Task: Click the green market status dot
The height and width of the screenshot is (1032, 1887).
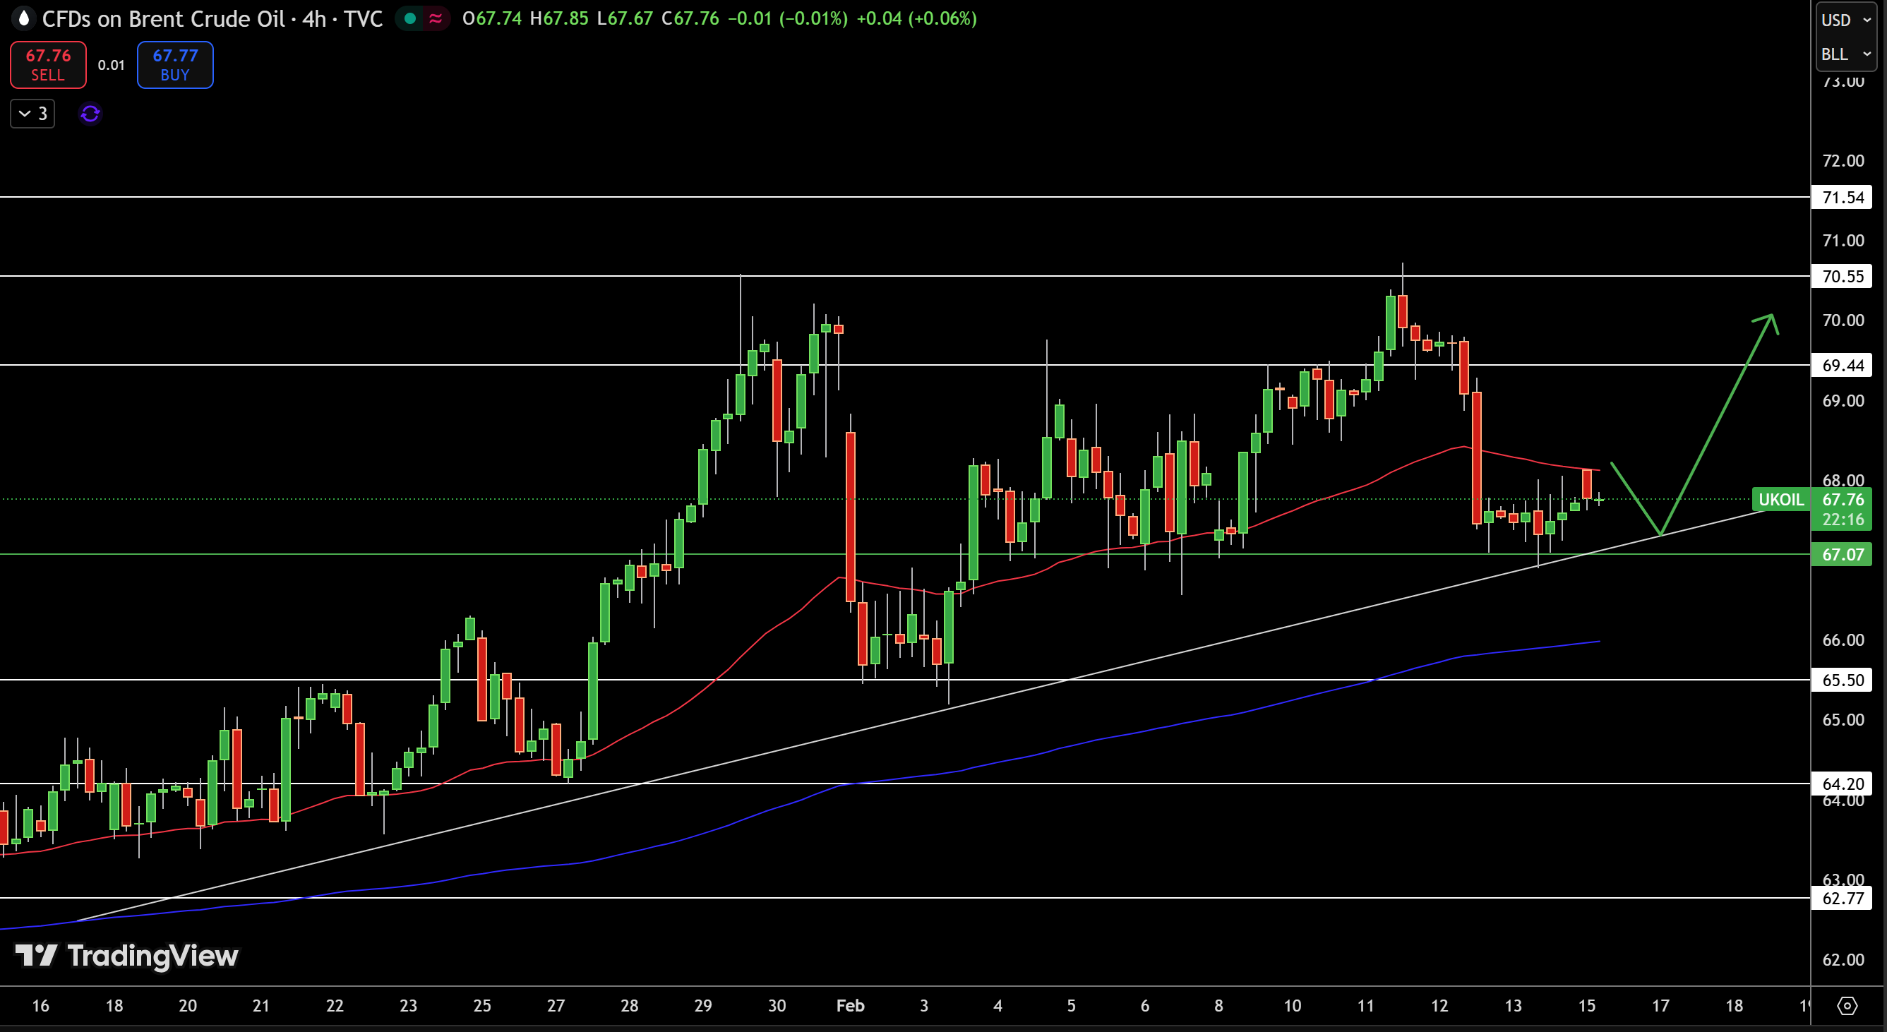Action: [410, 18]
